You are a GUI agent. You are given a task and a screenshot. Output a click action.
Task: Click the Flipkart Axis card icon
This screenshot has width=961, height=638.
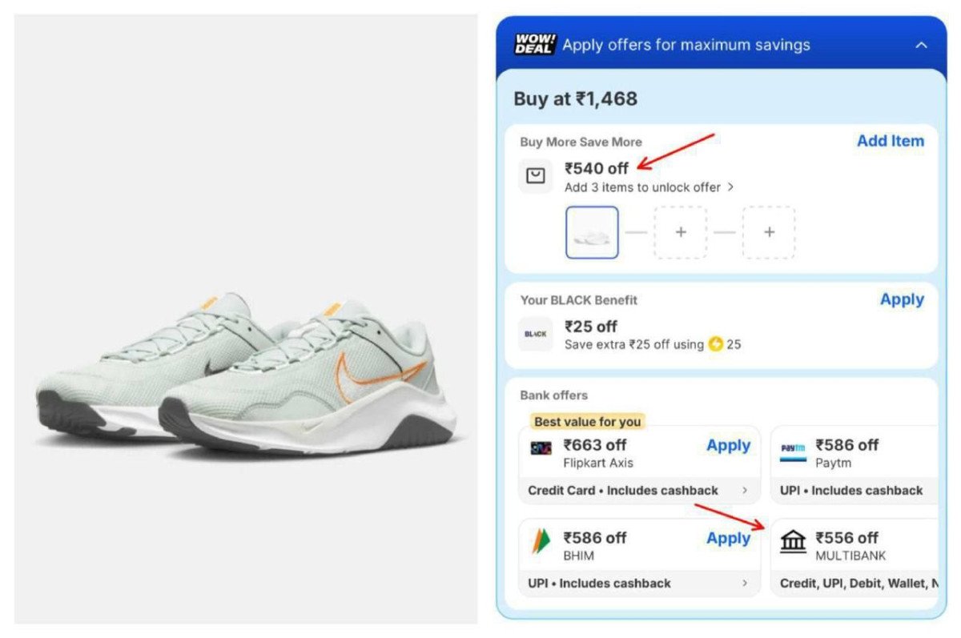pos(541,448)
